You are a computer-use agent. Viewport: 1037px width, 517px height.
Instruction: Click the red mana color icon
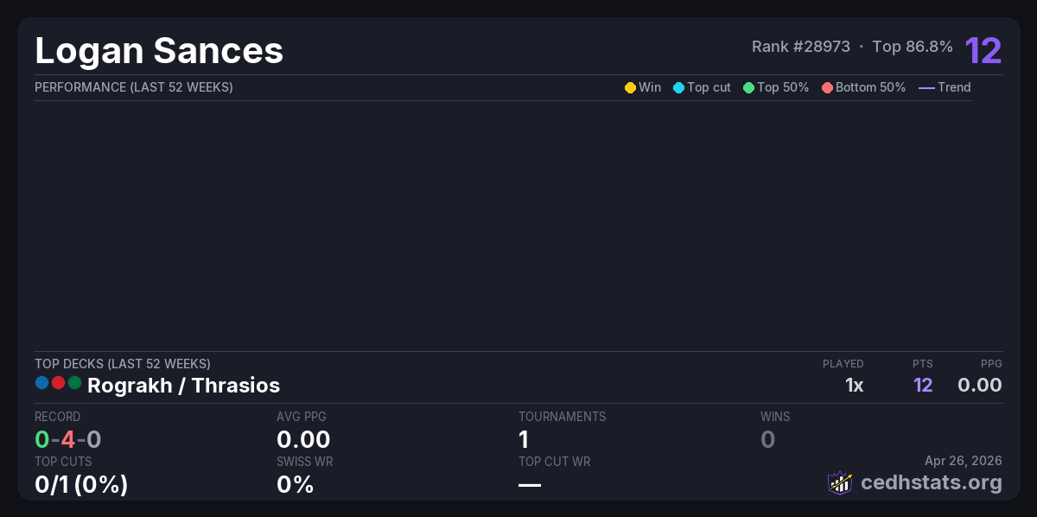[58, 383]
